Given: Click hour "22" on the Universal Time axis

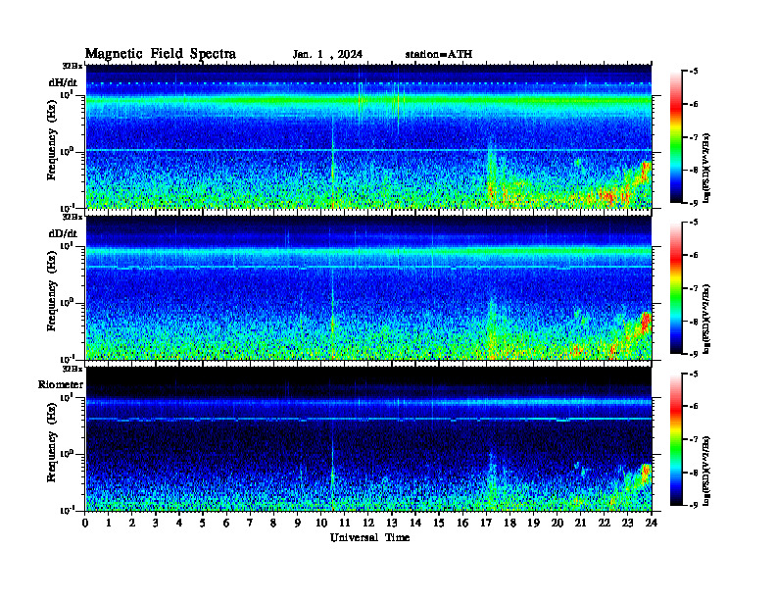Looking at the screenshot, I should click(605, 523).
